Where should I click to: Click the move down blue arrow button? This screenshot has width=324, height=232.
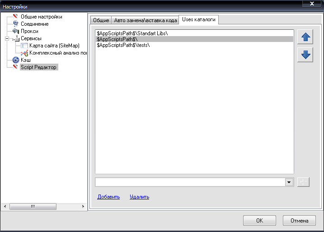[x=305, y=55]
